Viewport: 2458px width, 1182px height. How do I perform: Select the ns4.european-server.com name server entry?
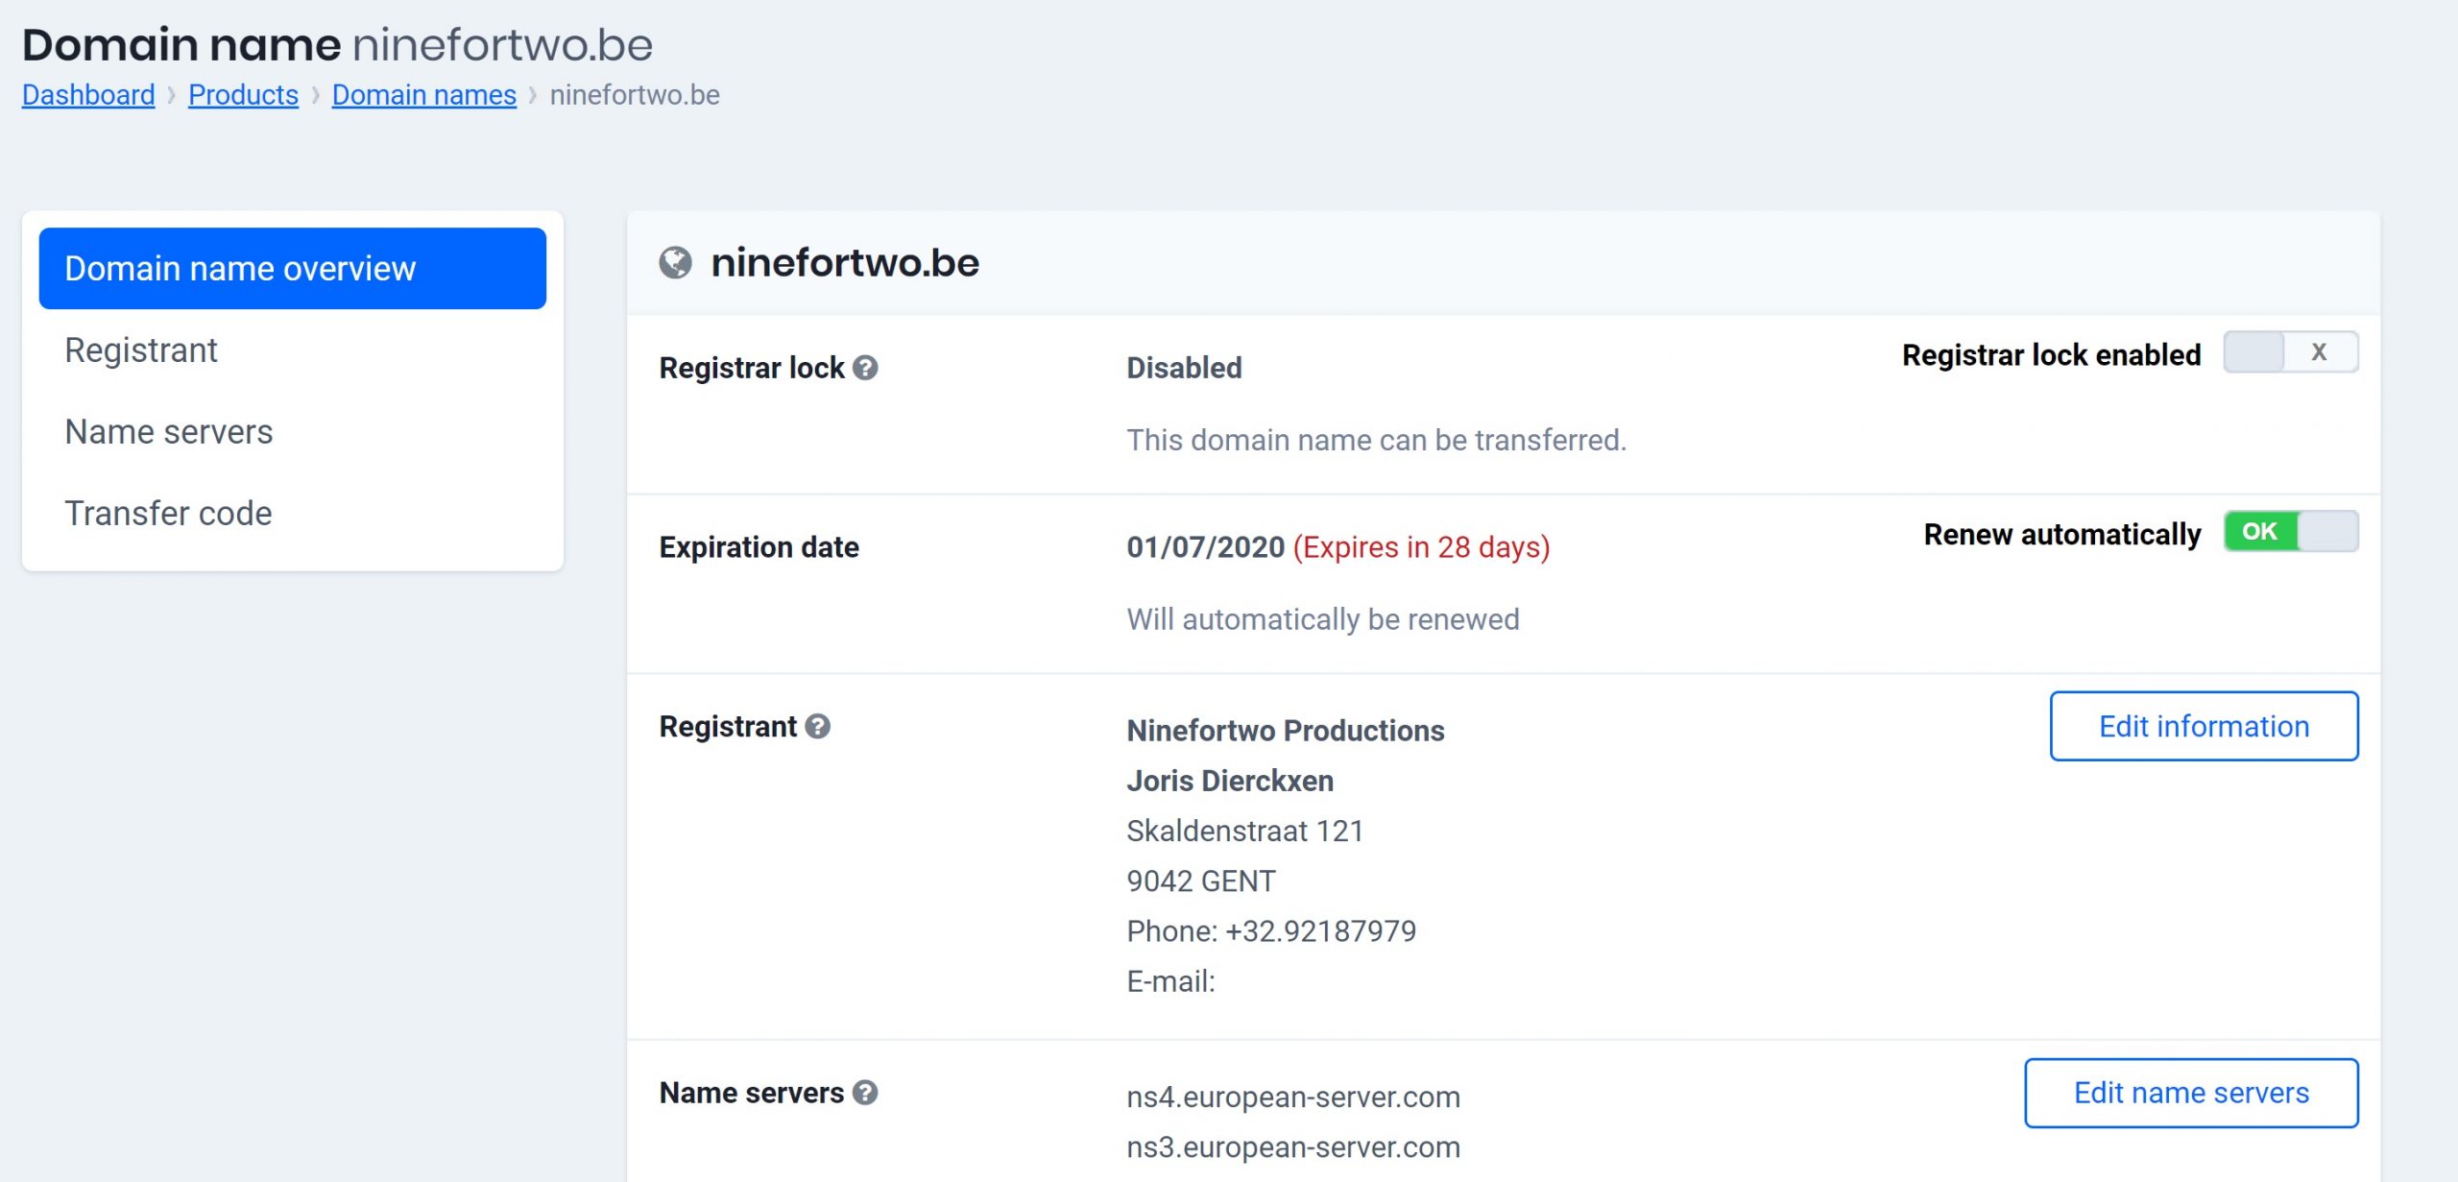coord(1294,1097)
